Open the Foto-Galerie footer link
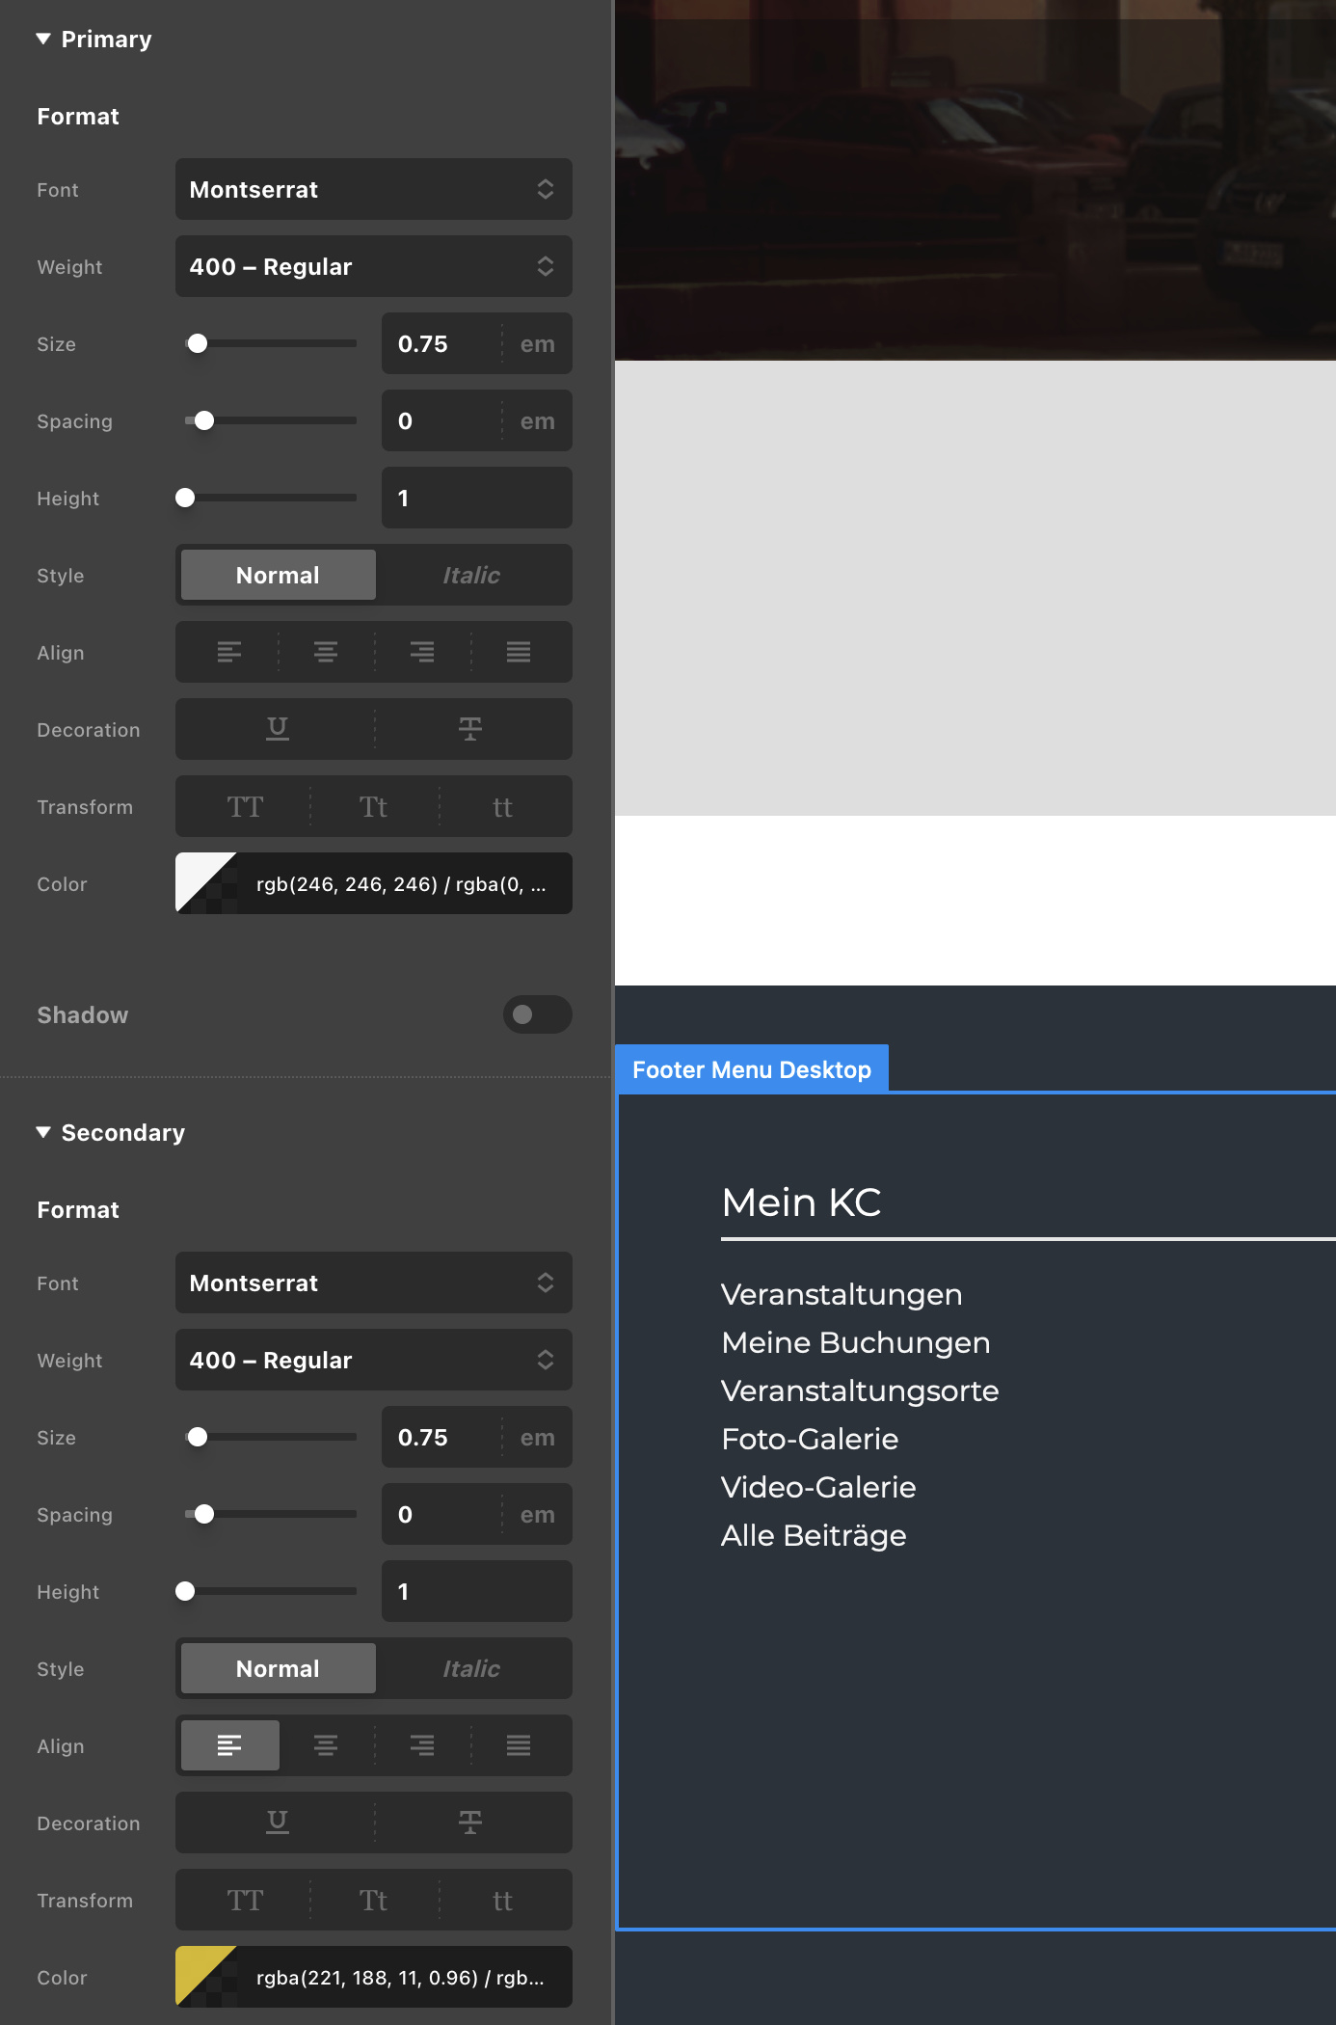This screenshot has height=2025, width=1336. tap(809, 1440)
